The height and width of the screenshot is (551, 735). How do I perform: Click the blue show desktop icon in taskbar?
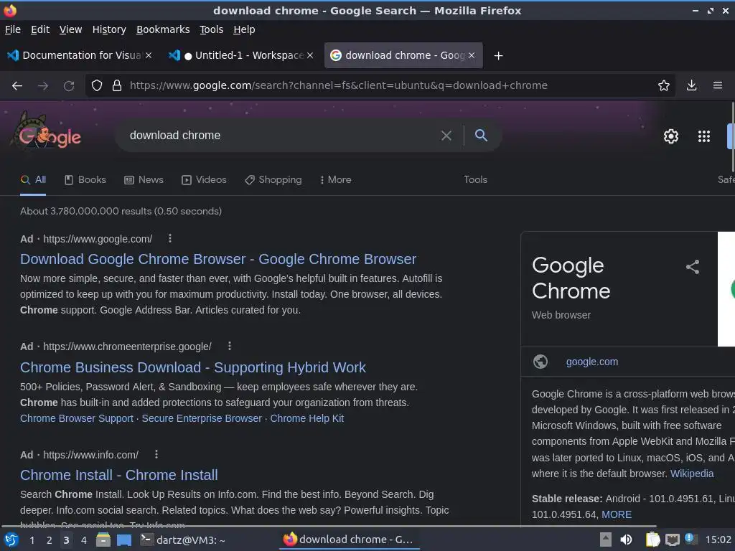pos(124,540)
